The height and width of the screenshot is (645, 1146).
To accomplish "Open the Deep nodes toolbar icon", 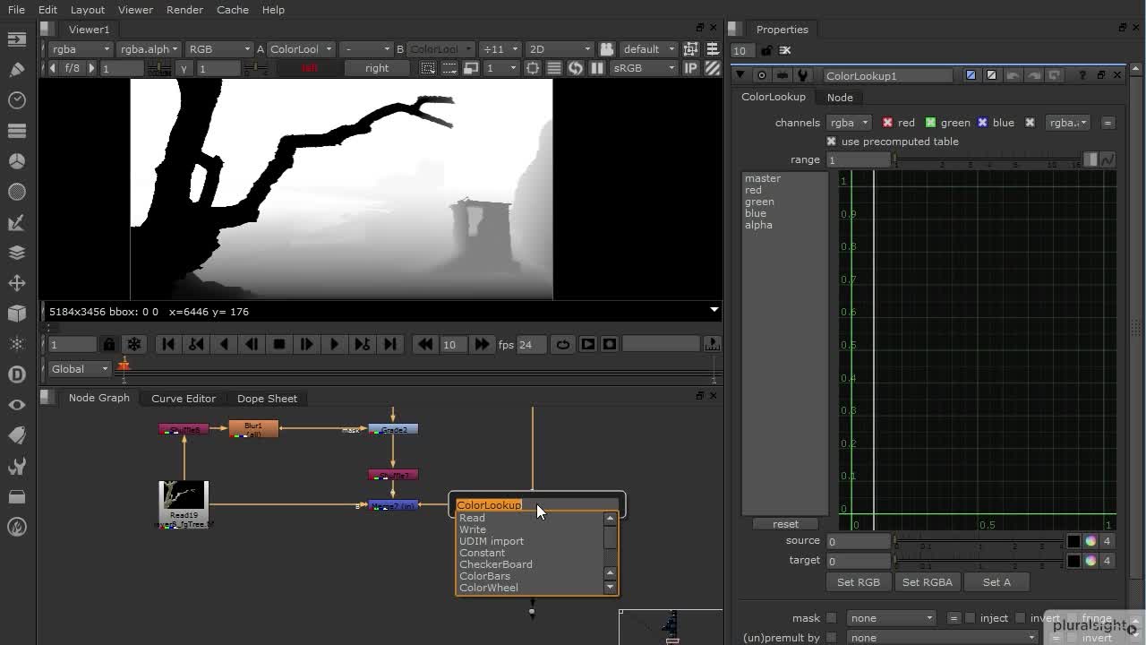I will [17, 374].
